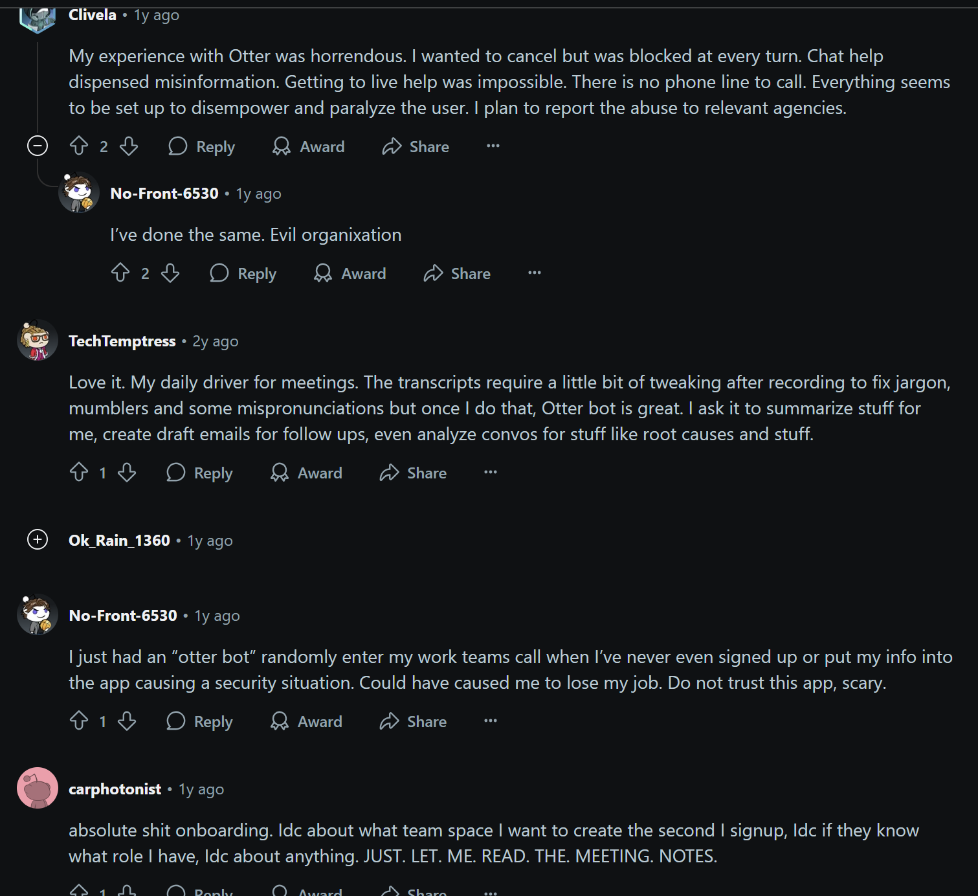Downvote the otter bot teams call comment
978x896 pixels.
tap(127, 721)
